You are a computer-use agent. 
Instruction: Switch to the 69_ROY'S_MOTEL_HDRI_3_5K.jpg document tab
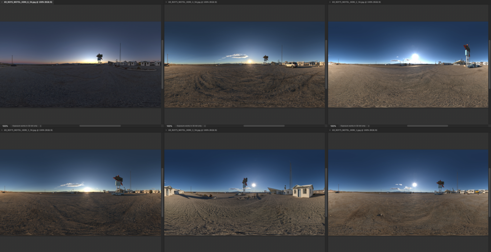click(192, 130)
